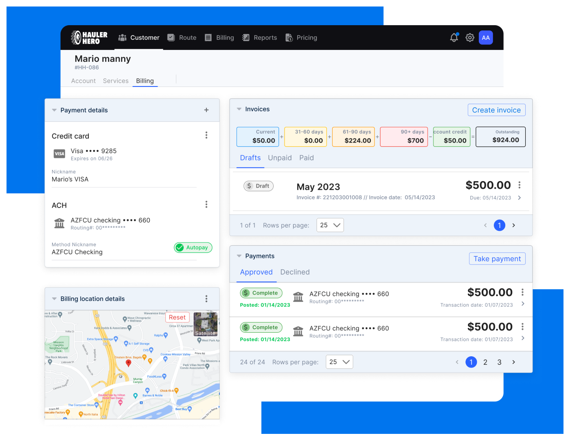Switch to the Declined payments tab
The image size is (570, 442).
[295, 272]
